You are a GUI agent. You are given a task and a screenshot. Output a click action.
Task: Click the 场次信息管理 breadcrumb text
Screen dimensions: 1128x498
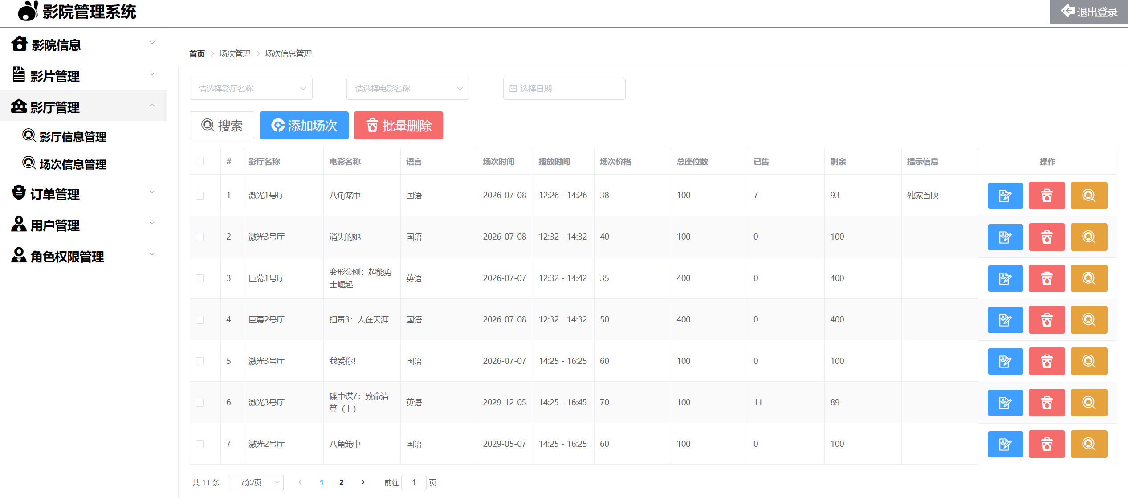point(288,54)
